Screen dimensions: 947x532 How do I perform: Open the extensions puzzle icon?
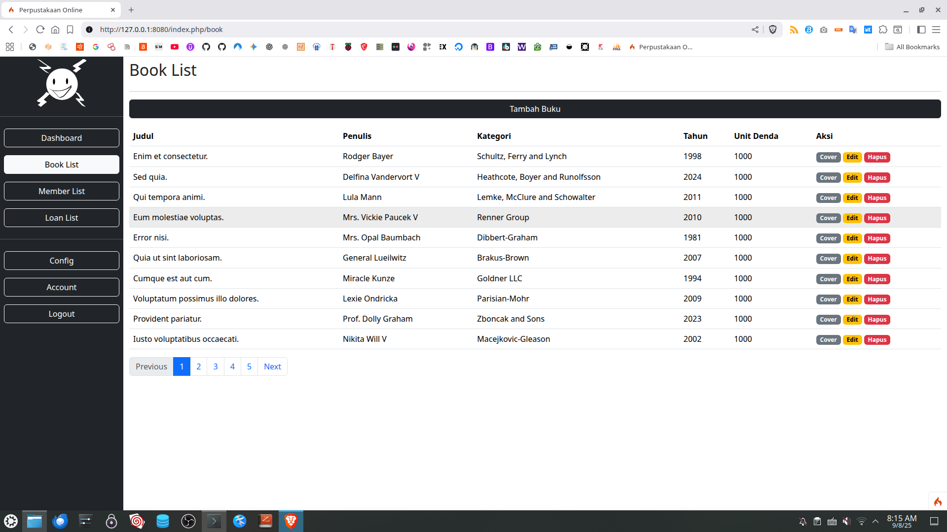(883, 30)
